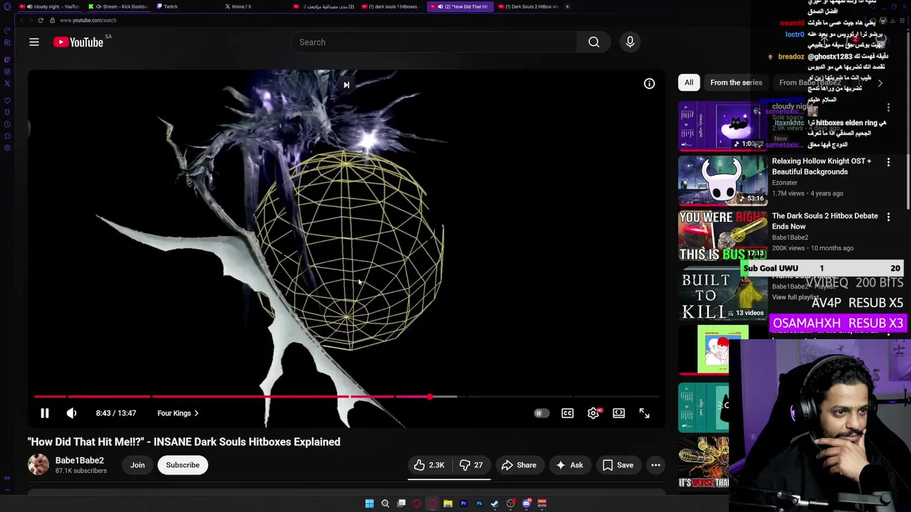Screen dimensions: 911x512
Task: Expand the Four Kings chapter list
Action: 178,413
